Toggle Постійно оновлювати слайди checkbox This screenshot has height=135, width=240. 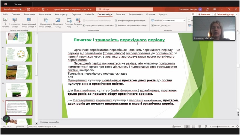click(84, 20)
